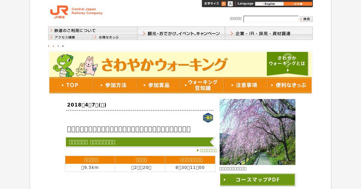361x189 pixels.
Task: Open 注意事項 tab
Action: pyautogui.click(x=245, y=85)
